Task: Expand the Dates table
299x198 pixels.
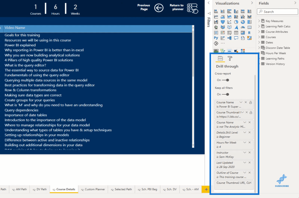Action: (259, 42)
